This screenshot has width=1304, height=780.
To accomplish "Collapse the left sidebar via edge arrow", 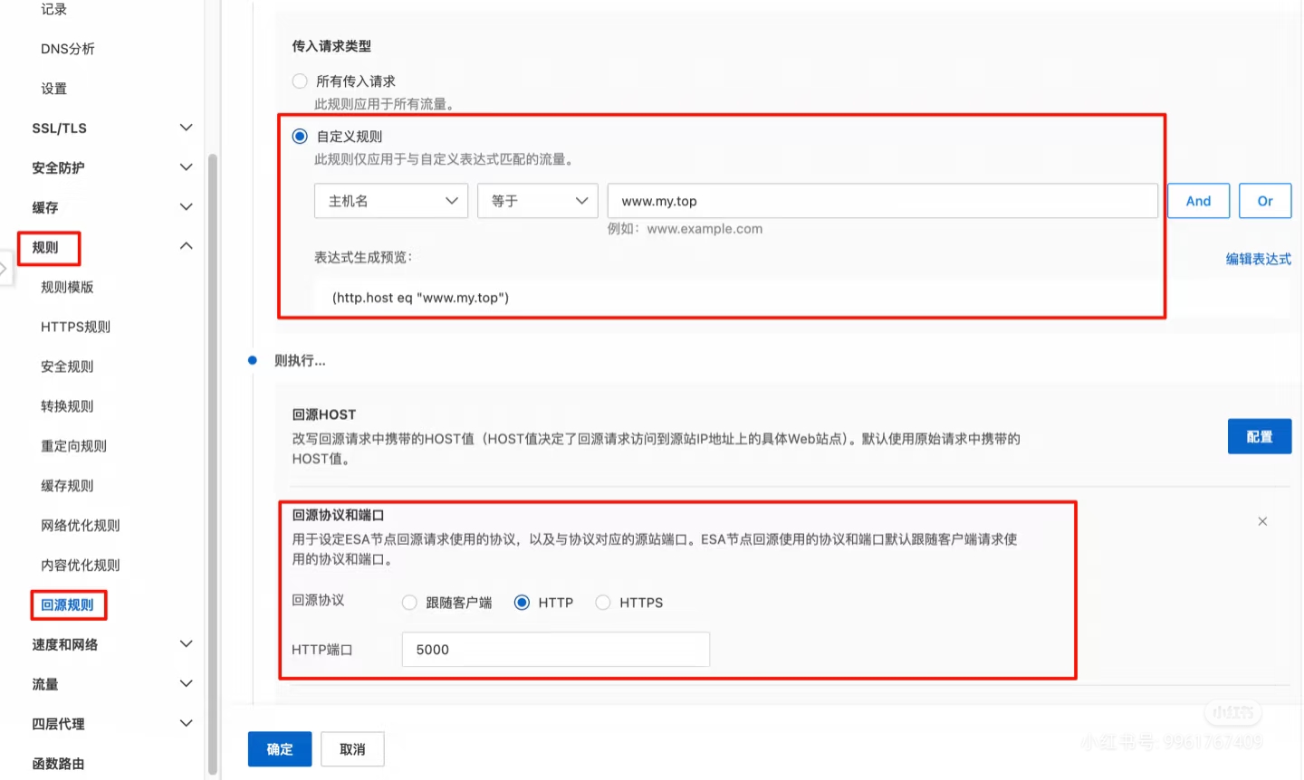I will coord(4,269).
